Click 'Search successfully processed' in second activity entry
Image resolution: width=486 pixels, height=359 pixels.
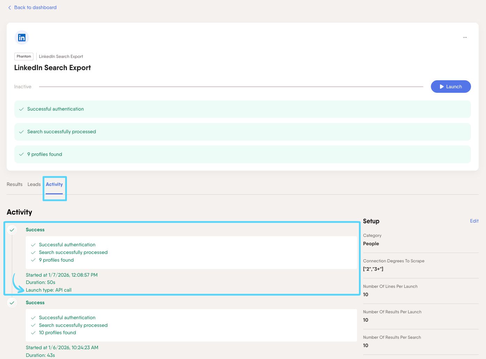73,325
